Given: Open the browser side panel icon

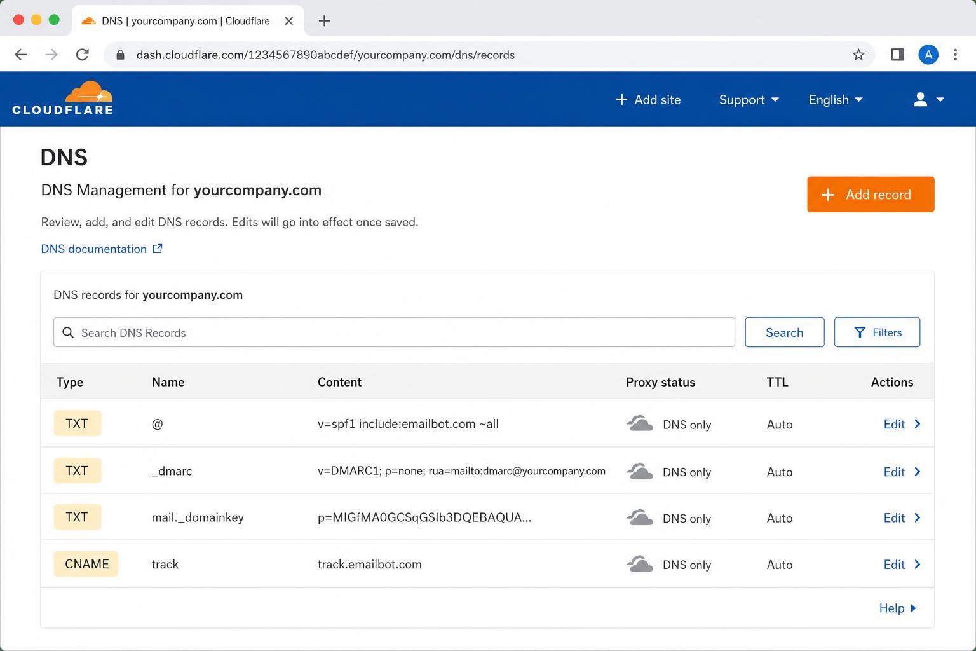Looking at the screenshot, I should (897, 55).
